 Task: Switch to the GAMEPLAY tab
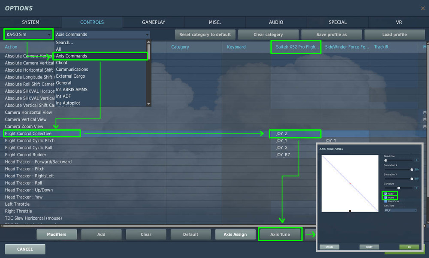(154, 22)
